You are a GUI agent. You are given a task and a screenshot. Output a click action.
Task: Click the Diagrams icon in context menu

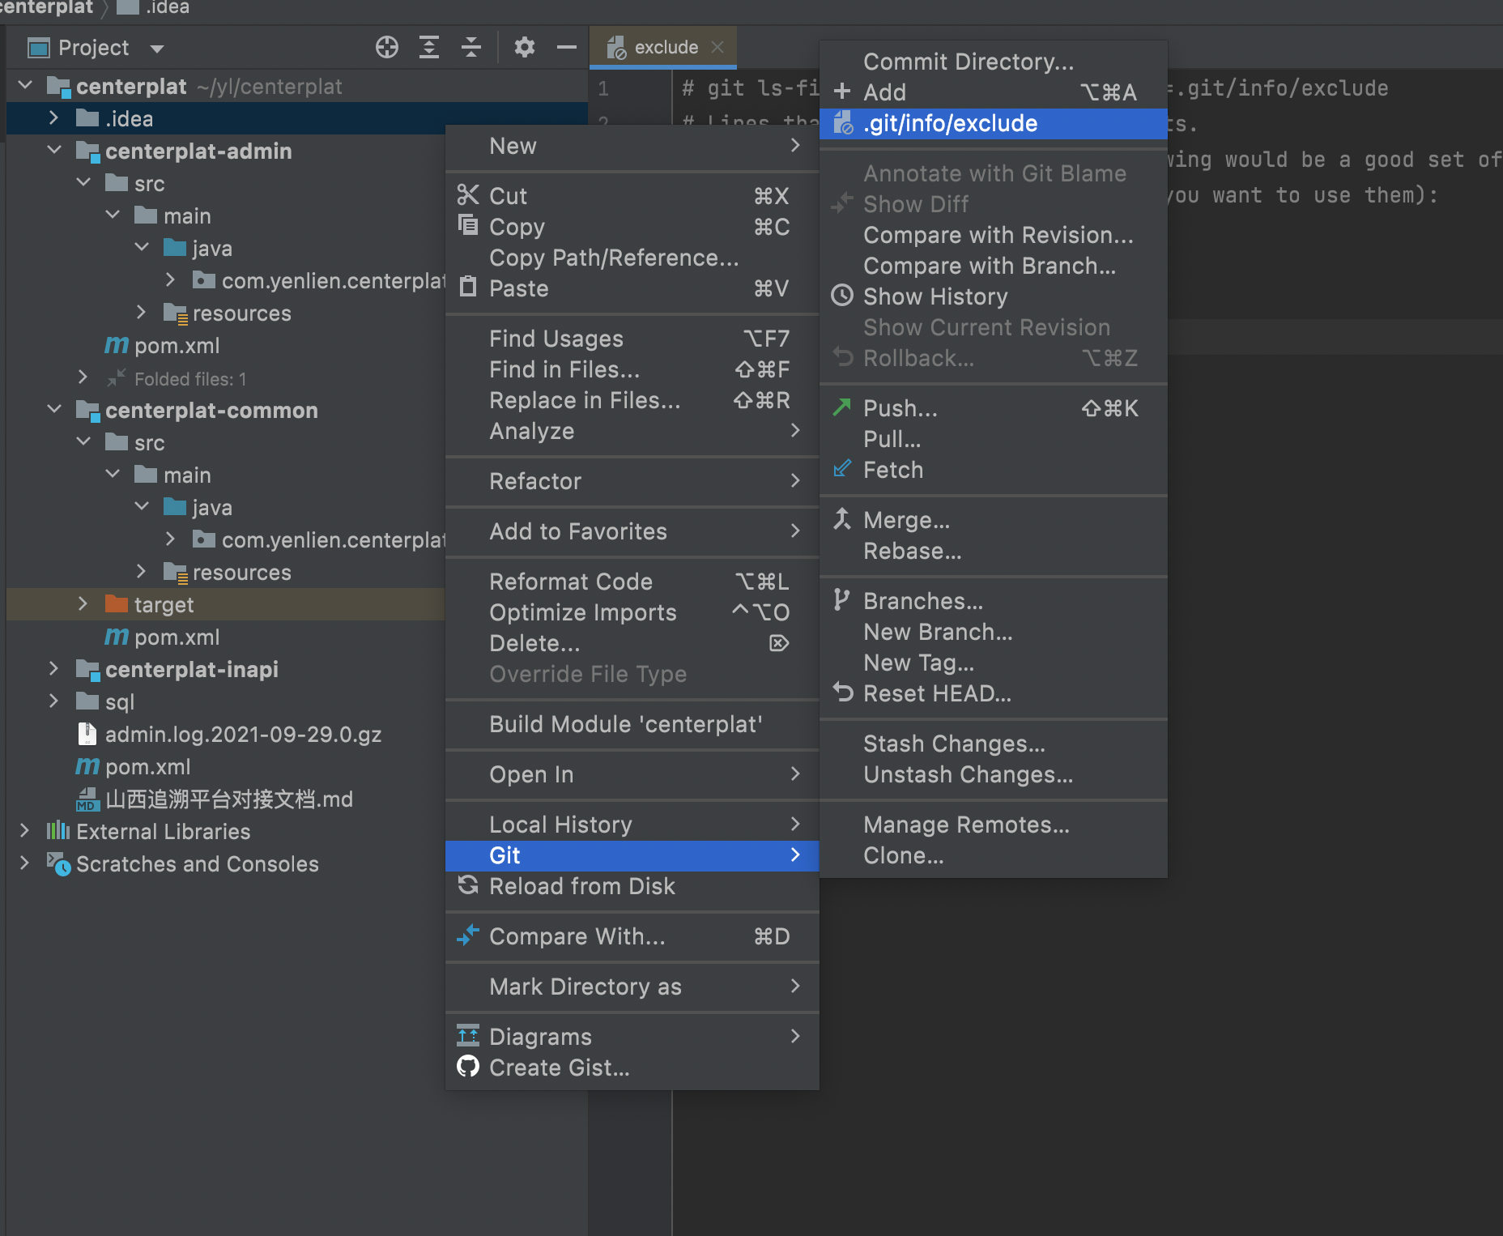pyautogui.click(x=468, y=1035)
